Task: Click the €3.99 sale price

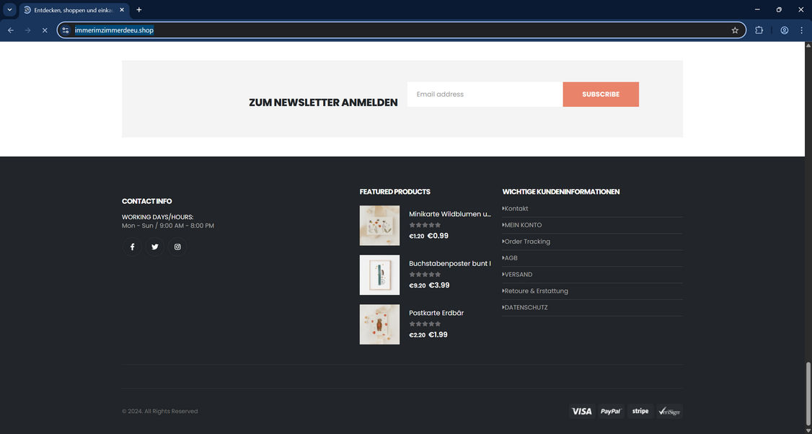Action: pyautogui.click(x=439, y=285)
